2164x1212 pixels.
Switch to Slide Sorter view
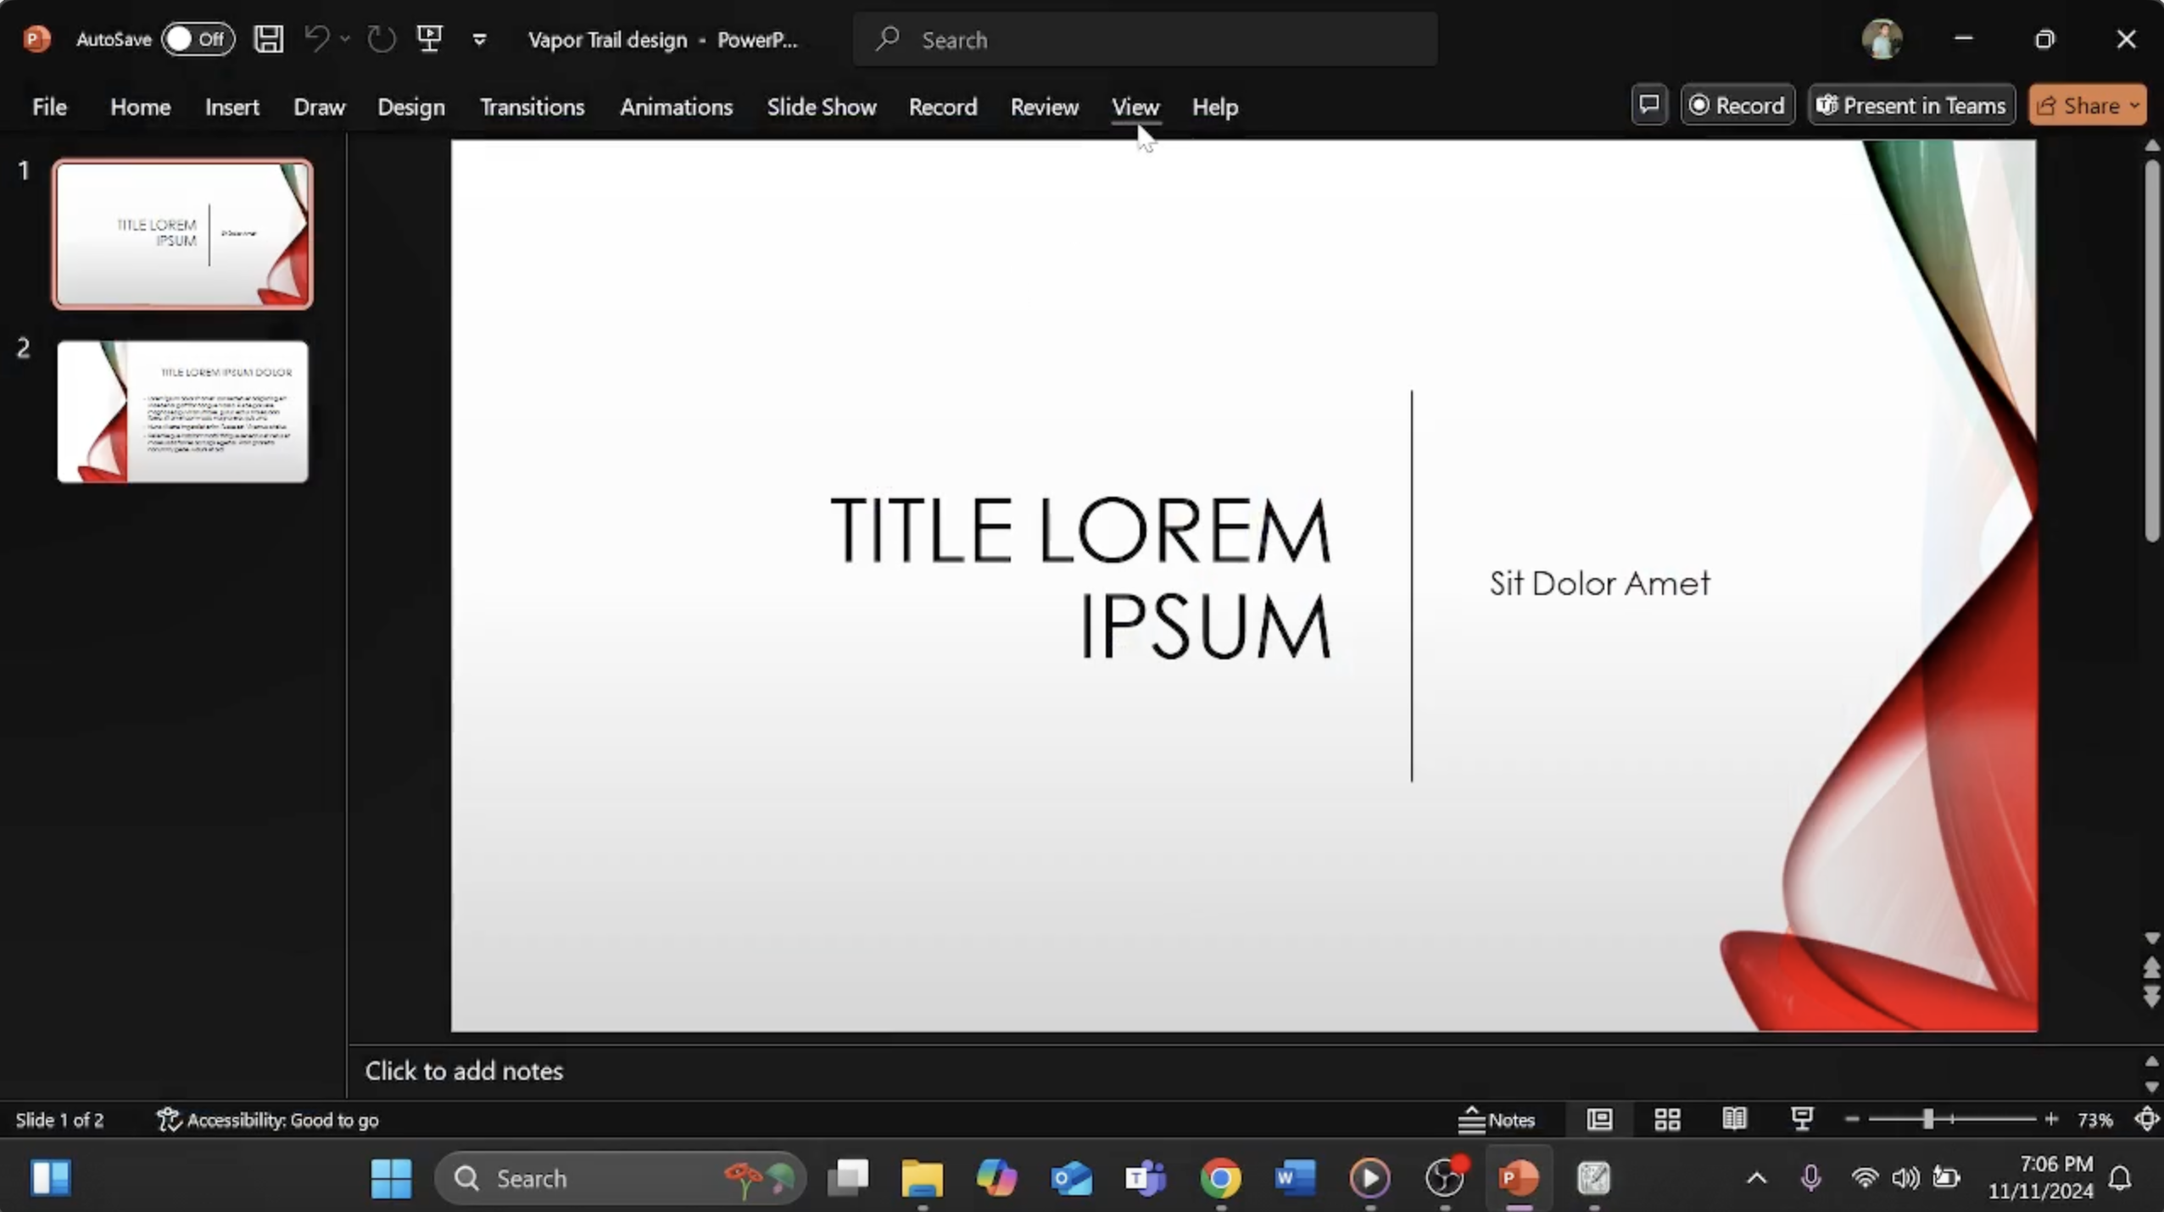(1667, 1120)
